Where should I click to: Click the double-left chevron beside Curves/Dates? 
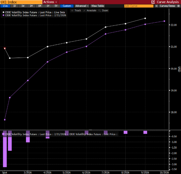(156, 6)
